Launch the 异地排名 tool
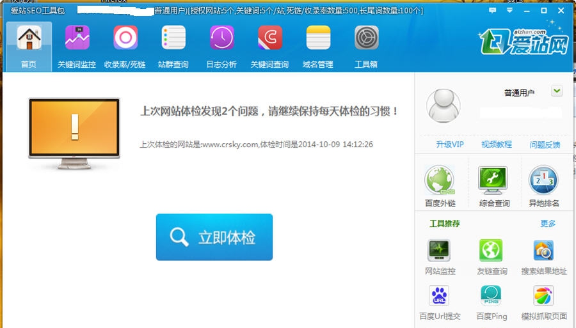Viewport: 576px width, 328px height. [x=543, y=187]
